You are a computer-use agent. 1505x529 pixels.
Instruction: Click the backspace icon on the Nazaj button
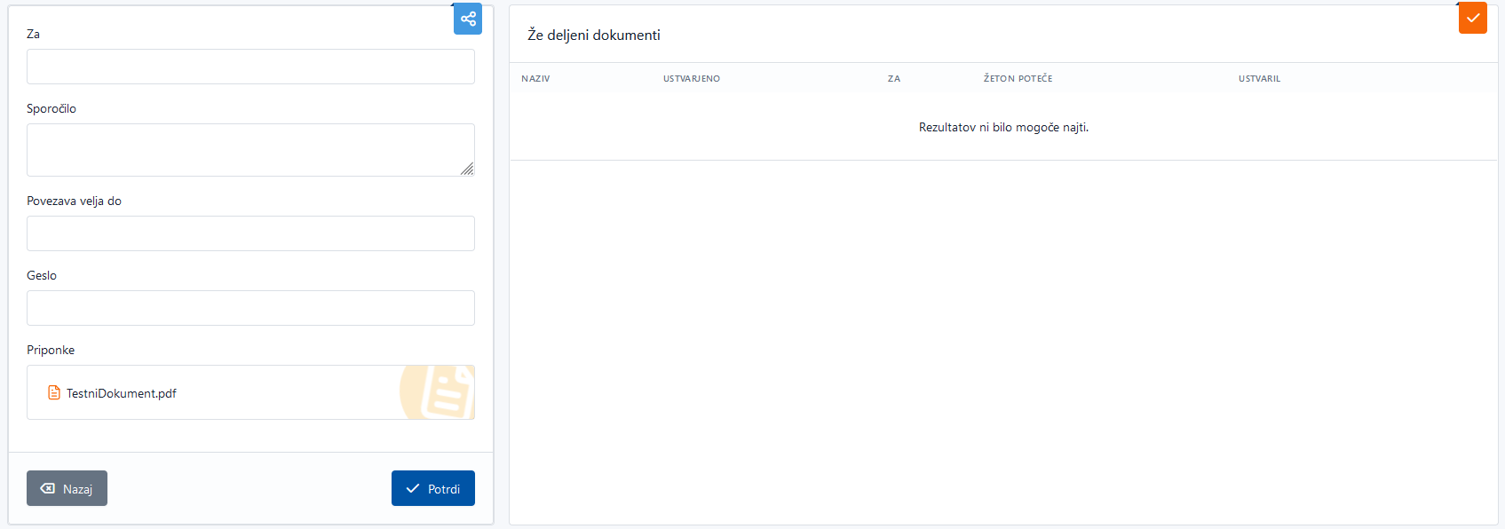(48, 488)
